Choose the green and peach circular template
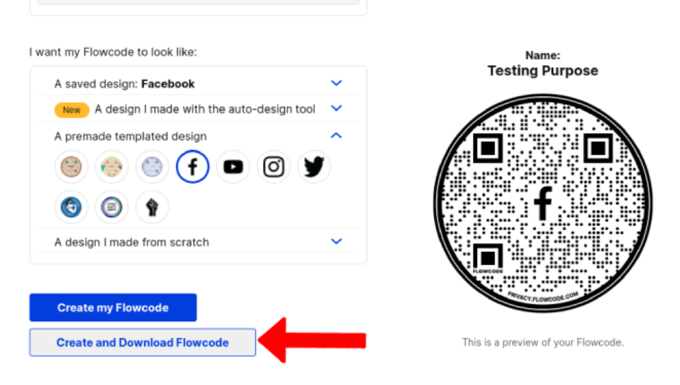Screen dimensions: 680x385 click(x=111, y=166)
